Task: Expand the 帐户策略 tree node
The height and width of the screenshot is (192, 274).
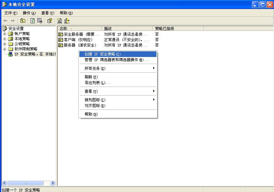Action: [4, 34]
